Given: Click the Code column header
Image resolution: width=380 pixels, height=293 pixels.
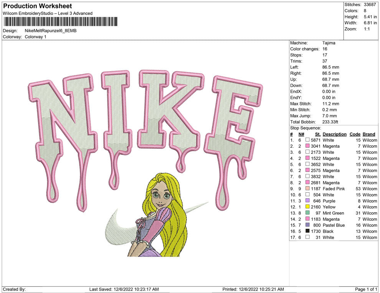Looking at the screenshot, I should coord(355,134).
